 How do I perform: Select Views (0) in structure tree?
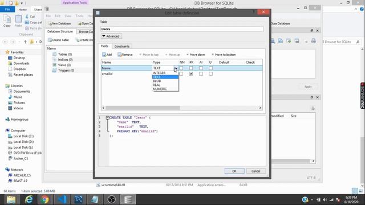click(64, 65)
